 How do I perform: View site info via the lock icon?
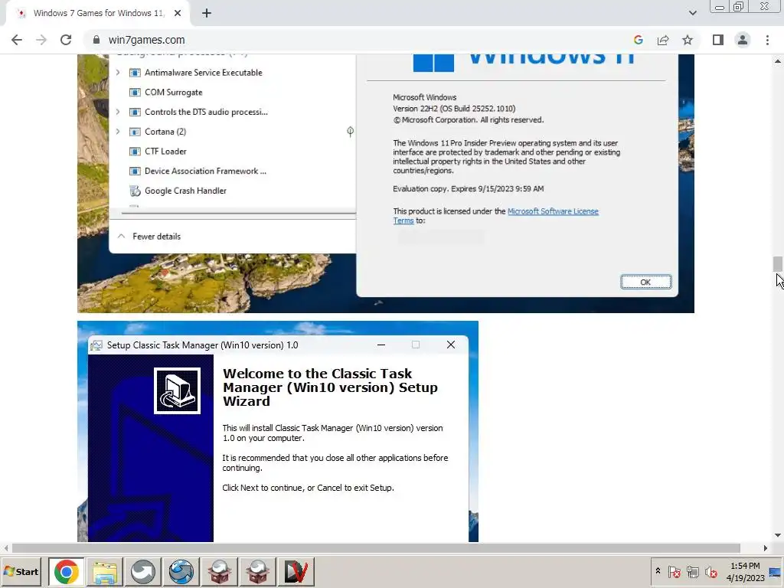pos(96,40)
